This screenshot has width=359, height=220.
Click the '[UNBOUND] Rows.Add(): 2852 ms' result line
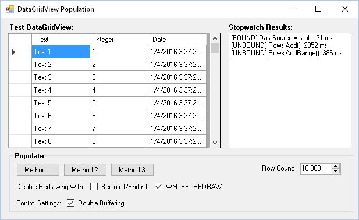tap(279, 45)
